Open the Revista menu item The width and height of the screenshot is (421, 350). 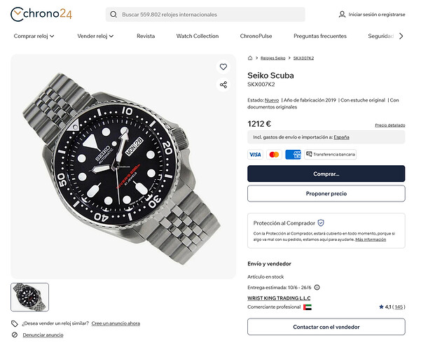[146, 36]
